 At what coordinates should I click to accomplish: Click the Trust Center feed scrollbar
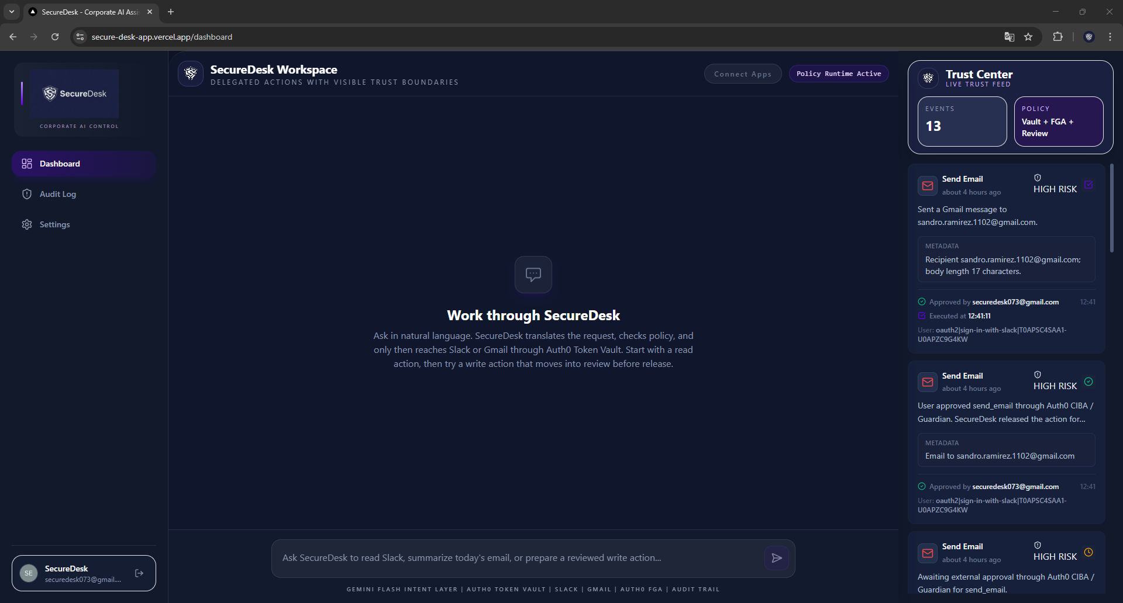pyautogui.click(x=1112, y=207)
